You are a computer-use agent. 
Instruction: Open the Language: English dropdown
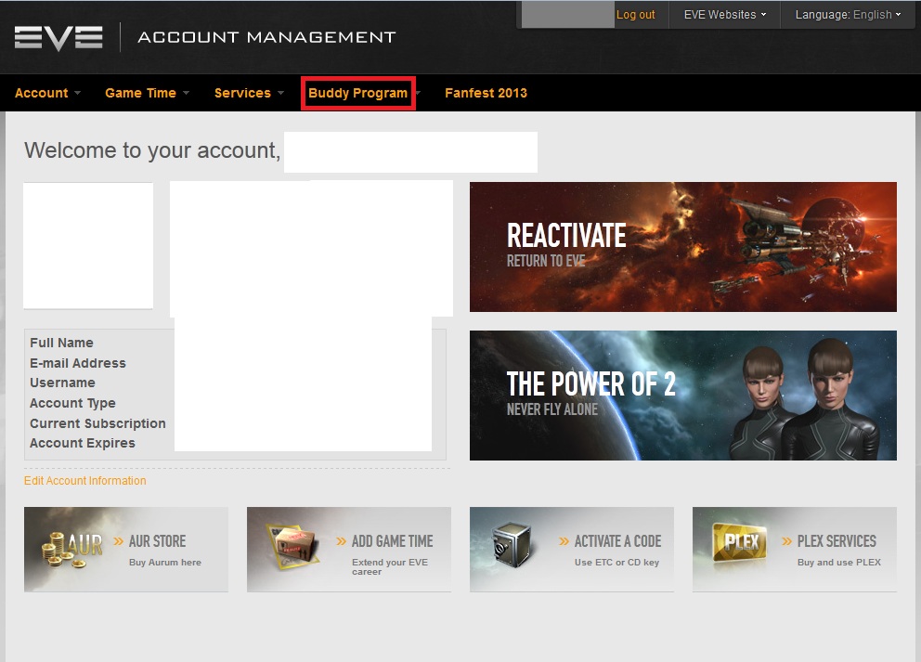[848, 15]
